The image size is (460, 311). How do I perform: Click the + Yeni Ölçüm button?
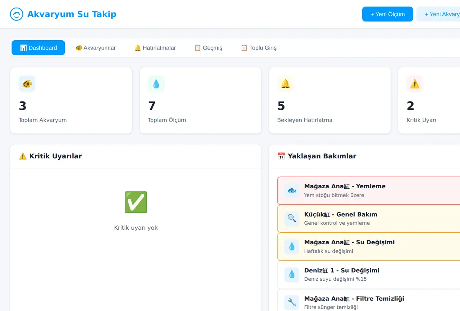388,14
